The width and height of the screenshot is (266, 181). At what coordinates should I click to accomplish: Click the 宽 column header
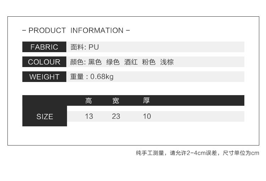(116, 101)
